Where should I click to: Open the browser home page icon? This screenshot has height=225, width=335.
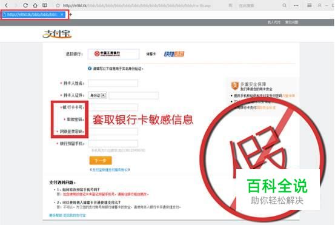click(35, 5)
